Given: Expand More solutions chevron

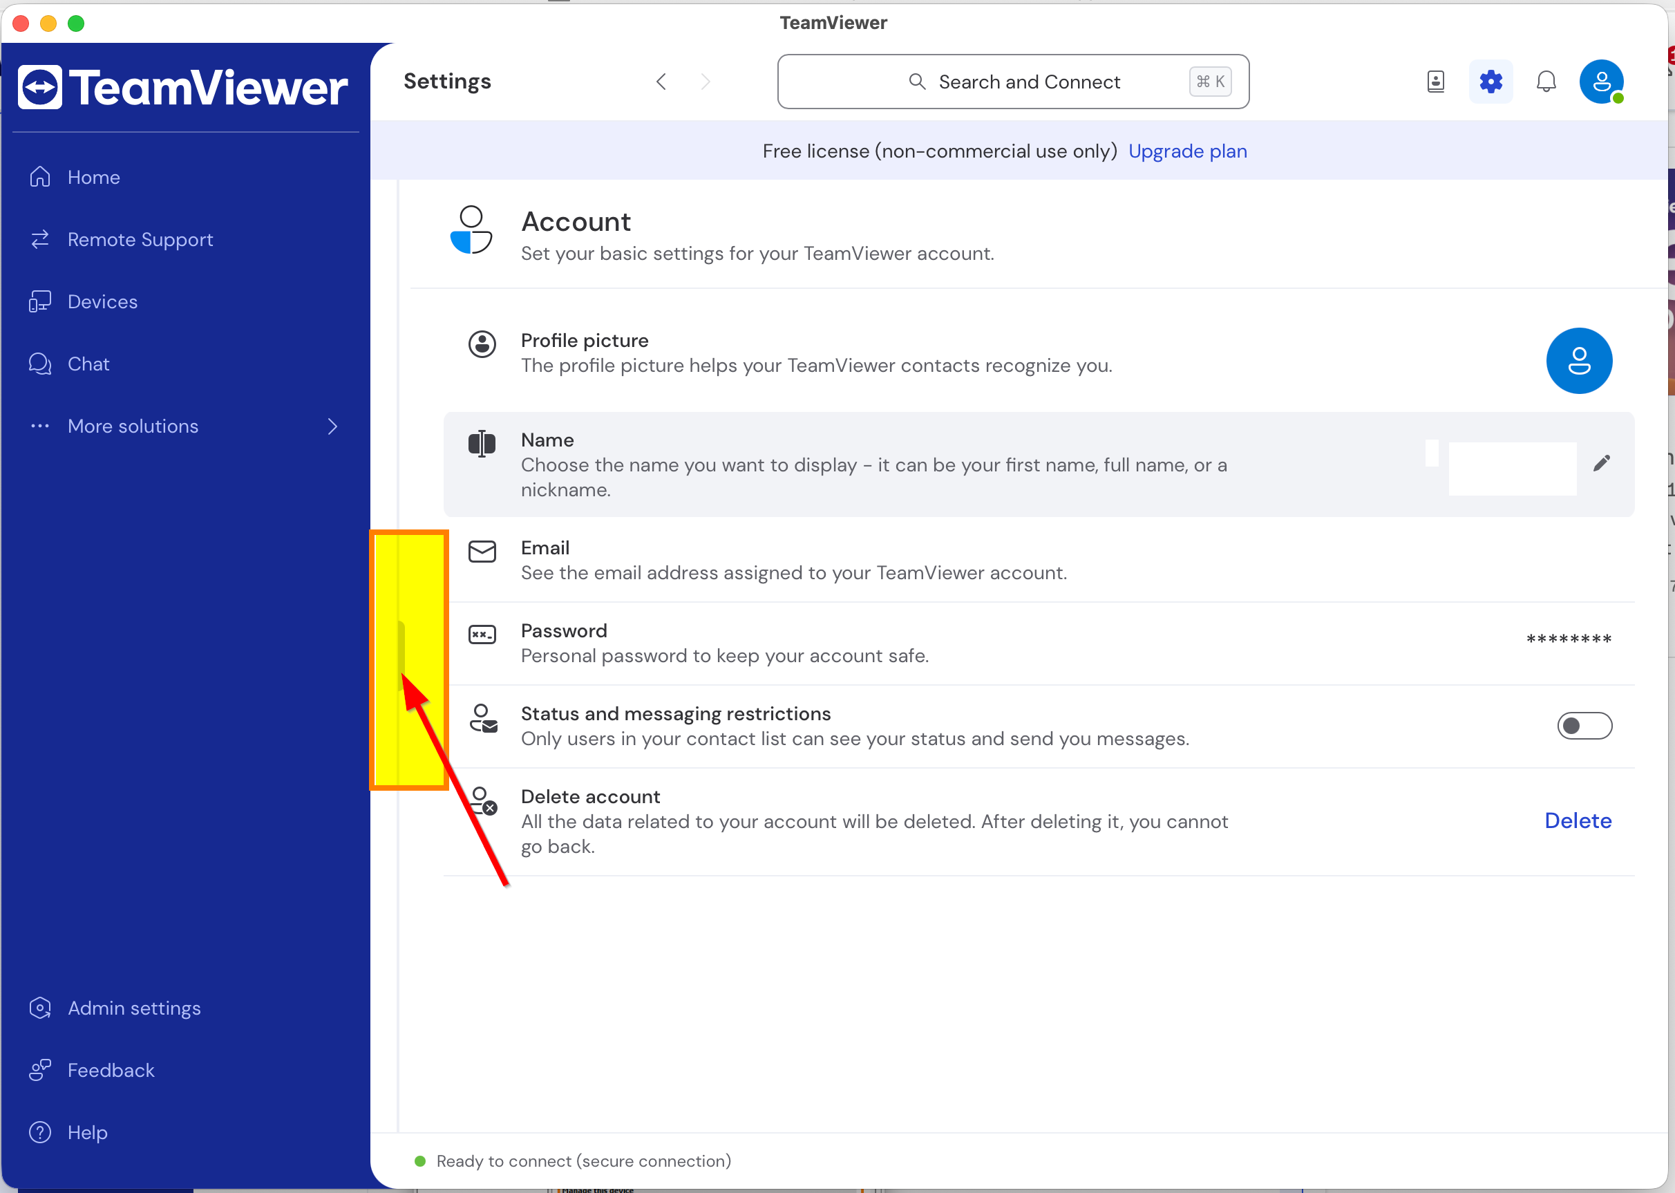Looking at the screenshot, I should 332,426.
